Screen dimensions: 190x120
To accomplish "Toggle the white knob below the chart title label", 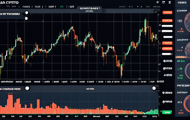I will (x=26, y=18).
